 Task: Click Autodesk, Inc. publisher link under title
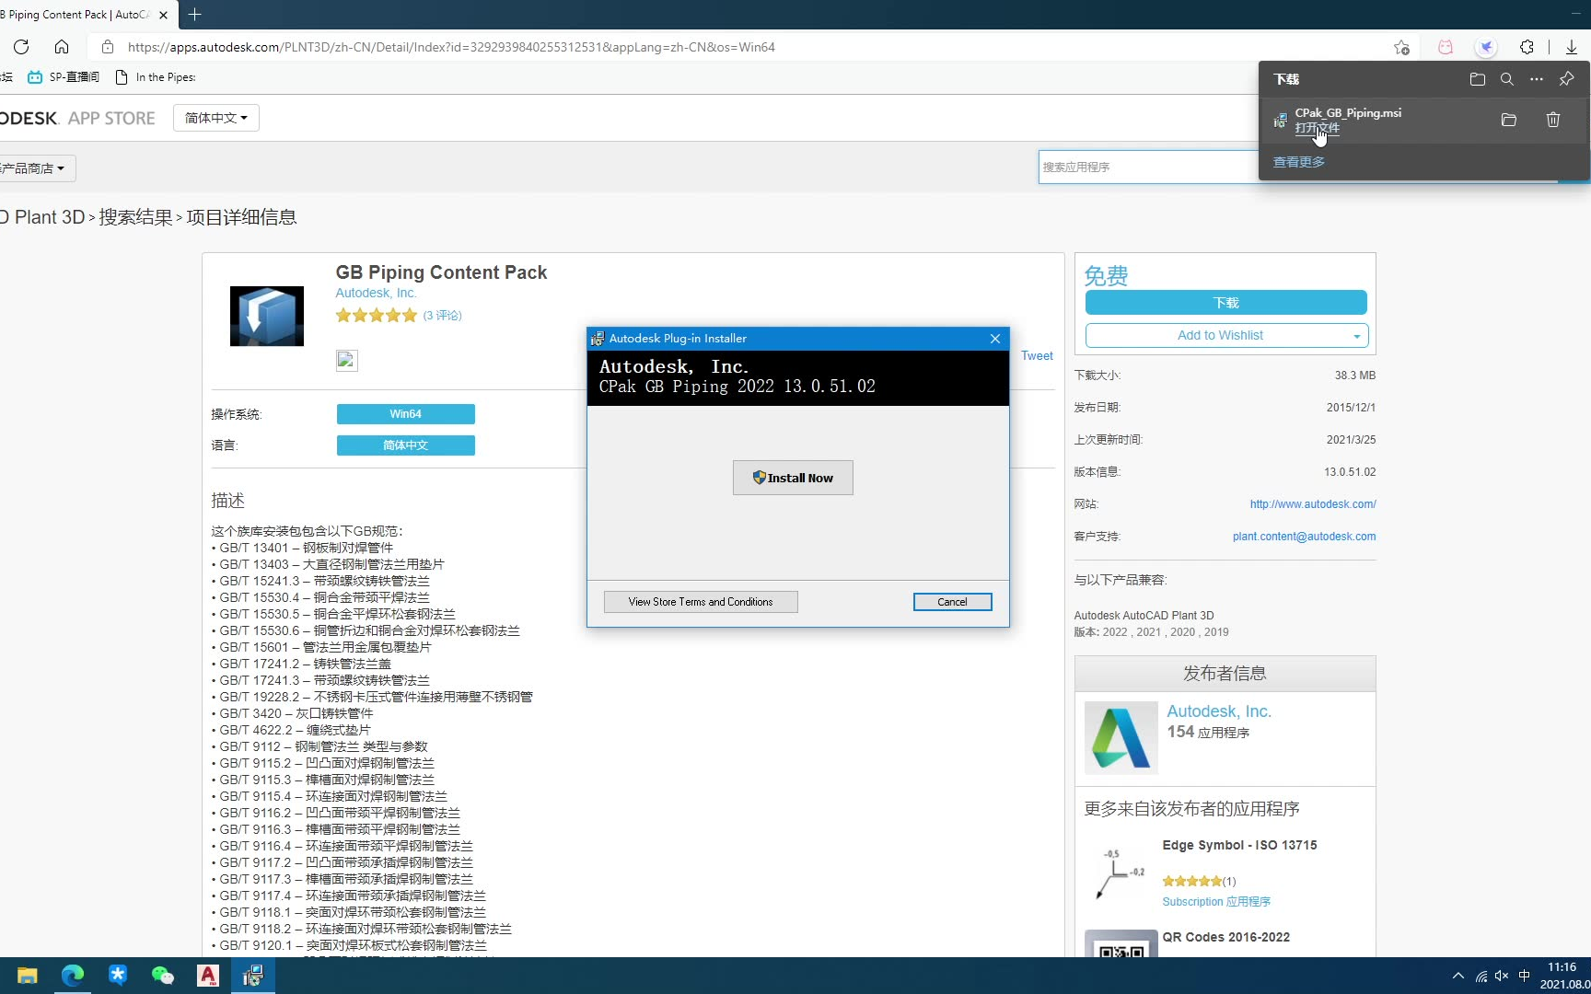(x=376, y=293)
